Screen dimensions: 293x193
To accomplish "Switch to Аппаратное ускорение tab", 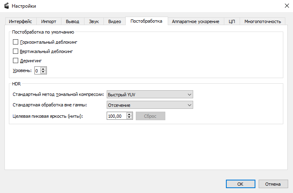I will (x=196, y=21).
